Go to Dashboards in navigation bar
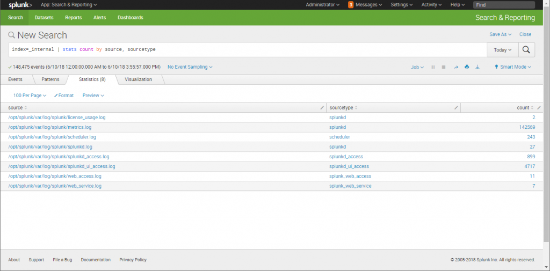Viewport: 550px width, 271px height. [130, 18]
